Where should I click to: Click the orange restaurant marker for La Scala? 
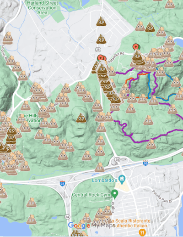coord(142,232)
